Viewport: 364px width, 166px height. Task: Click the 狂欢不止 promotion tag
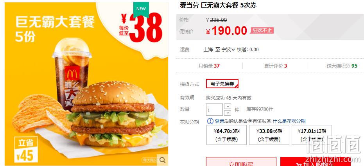262,30
